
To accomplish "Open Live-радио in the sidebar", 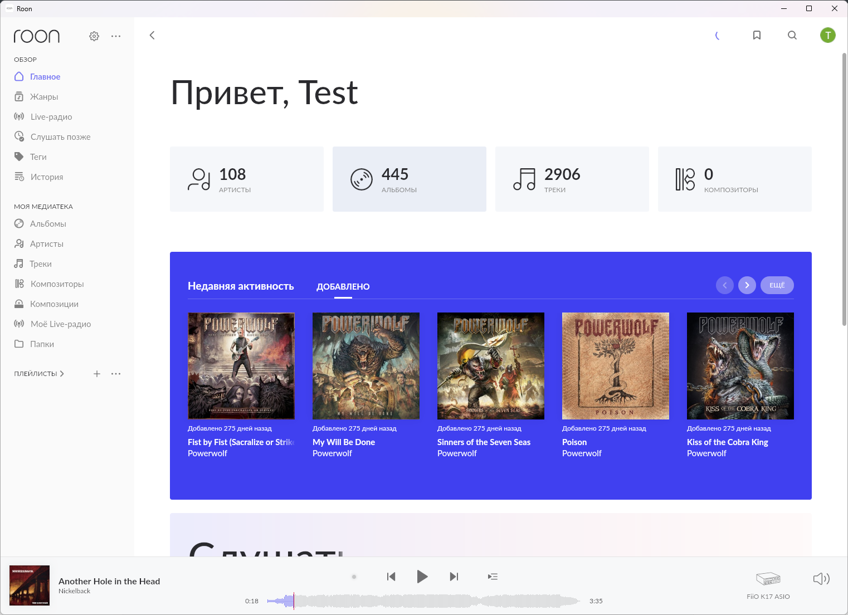I will tap(51, 117).
